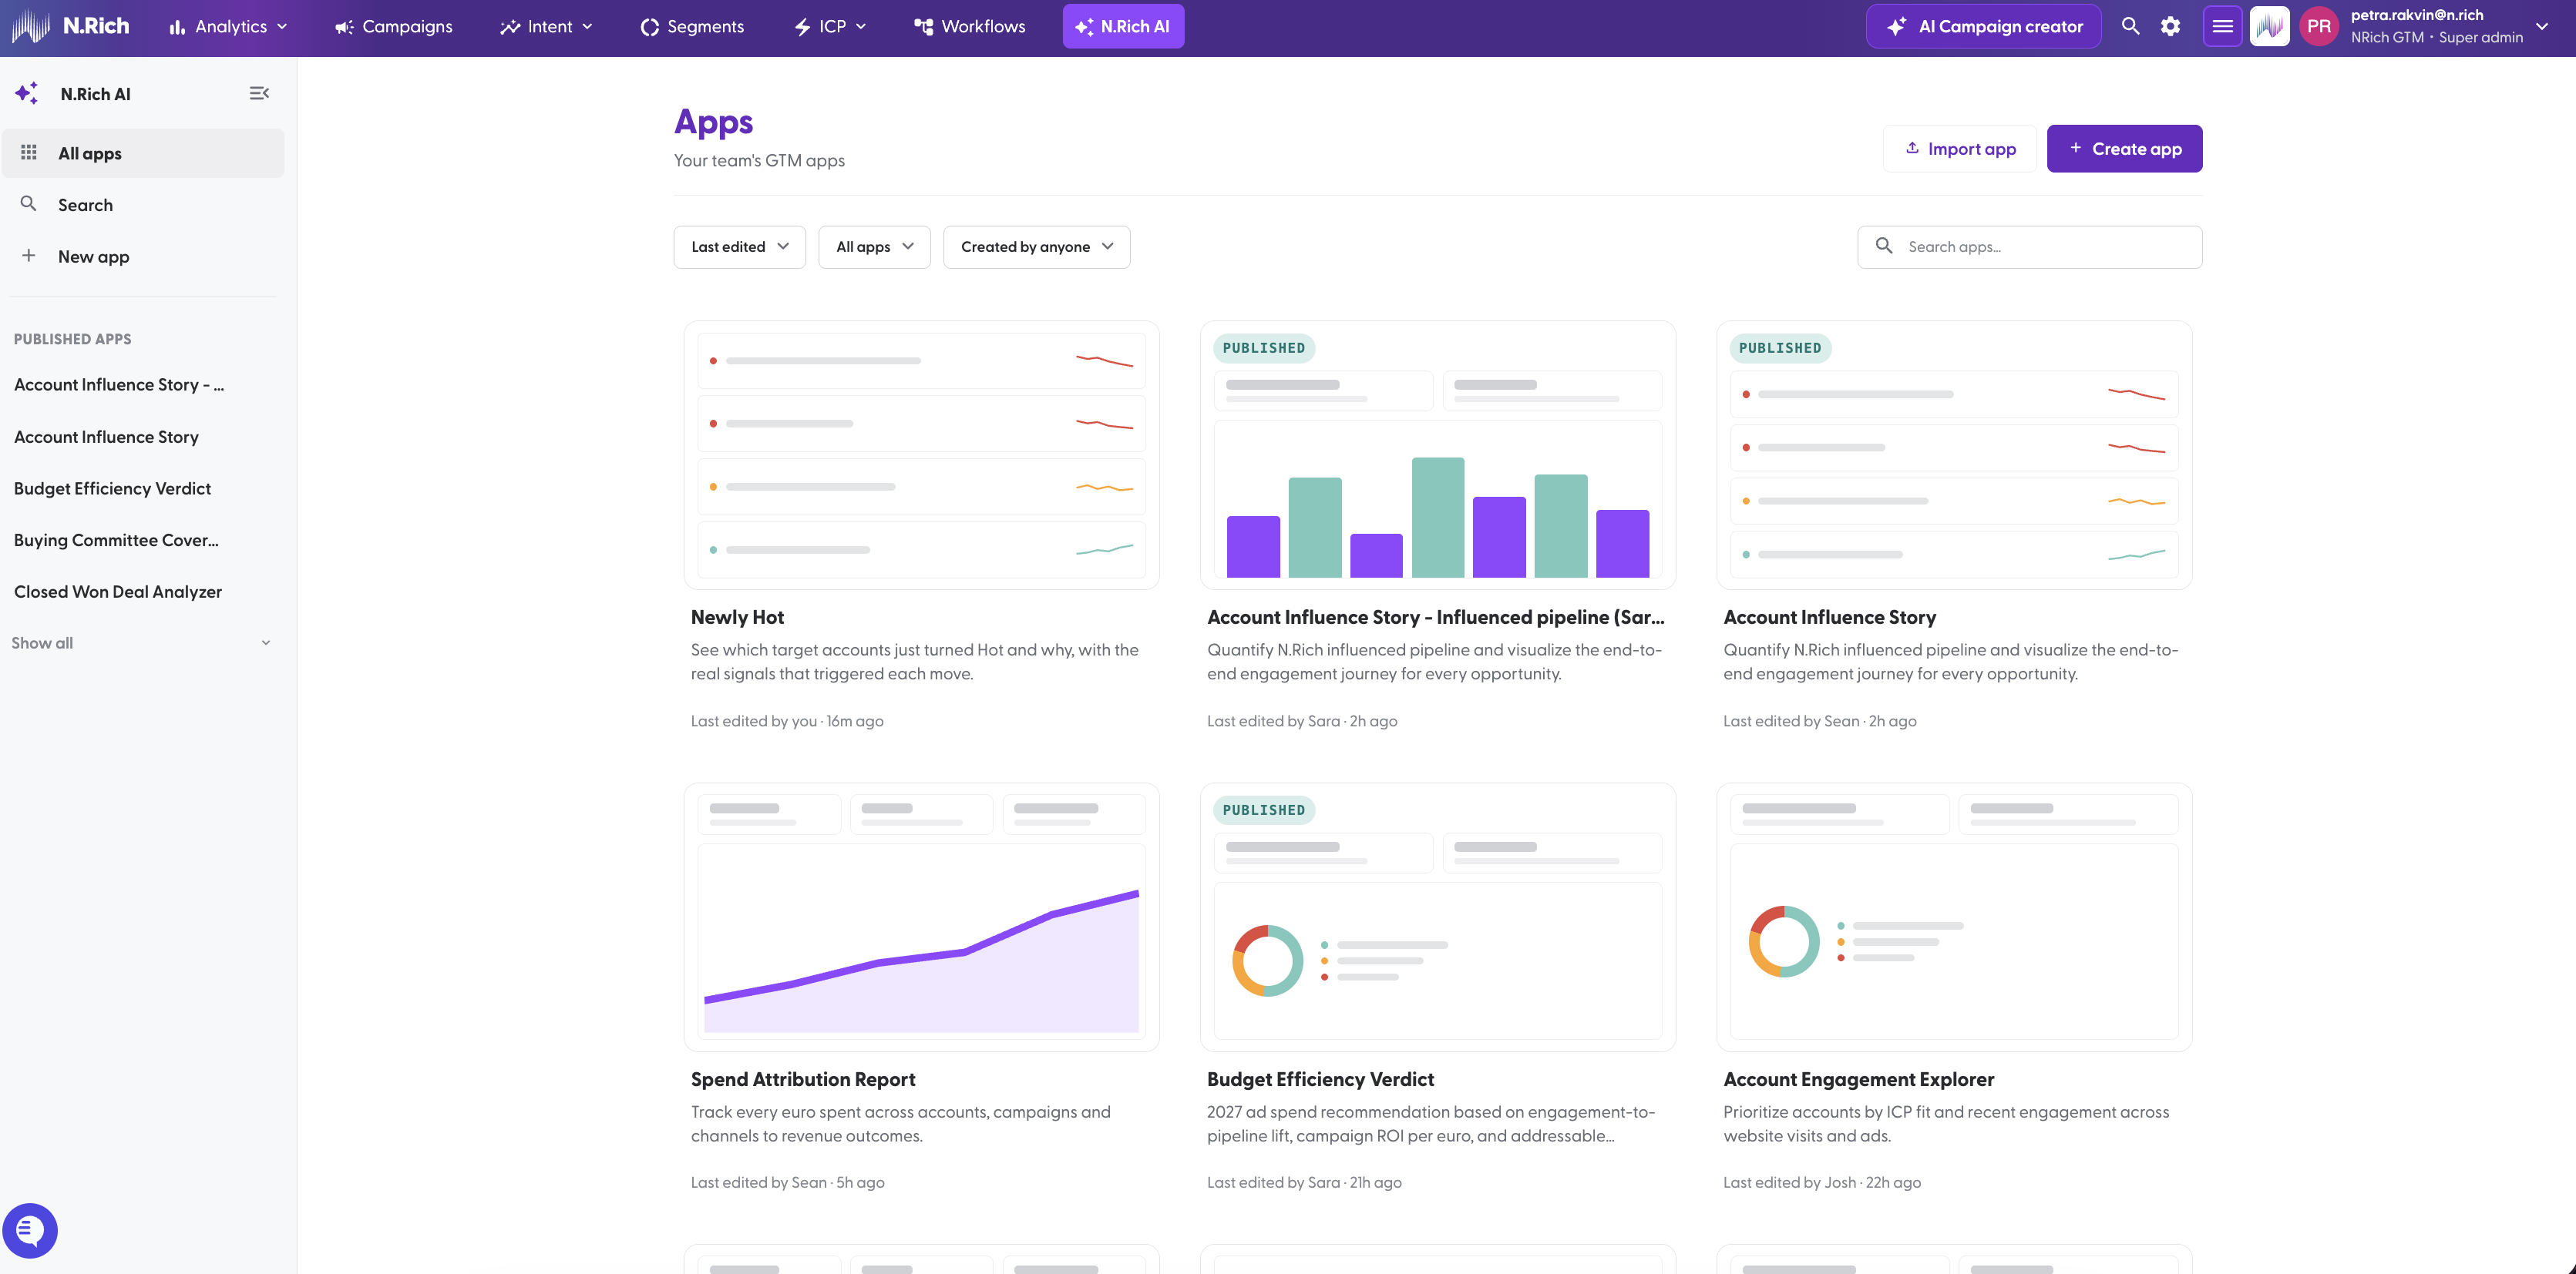
Task: Open Budget Efficiency Verdict card thumbnail
Action: (x=1437, y=917)
